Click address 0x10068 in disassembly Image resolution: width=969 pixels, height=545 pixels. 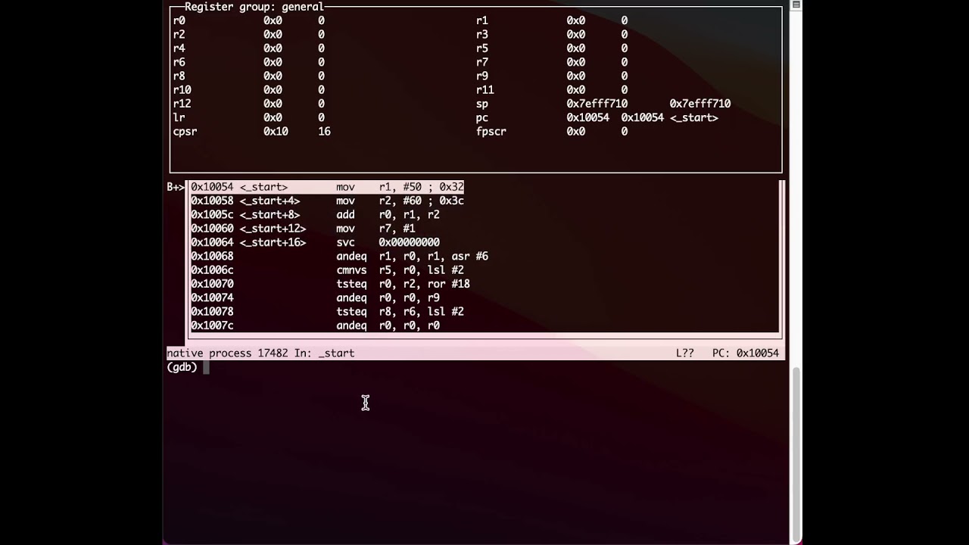point(212,257)
